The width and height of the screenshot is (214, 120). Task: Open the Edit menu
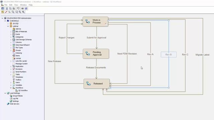[11, 5]
